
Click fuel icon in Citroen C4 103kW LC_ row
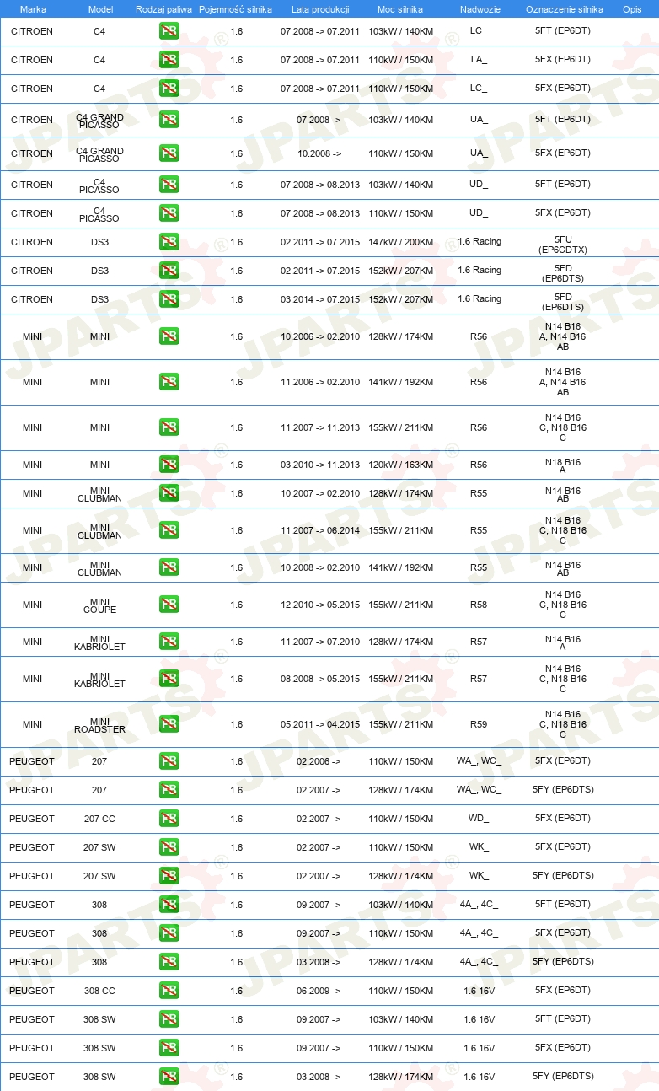169,31
